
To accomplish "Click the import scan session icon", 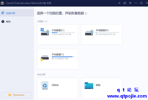I will (125, 3).
